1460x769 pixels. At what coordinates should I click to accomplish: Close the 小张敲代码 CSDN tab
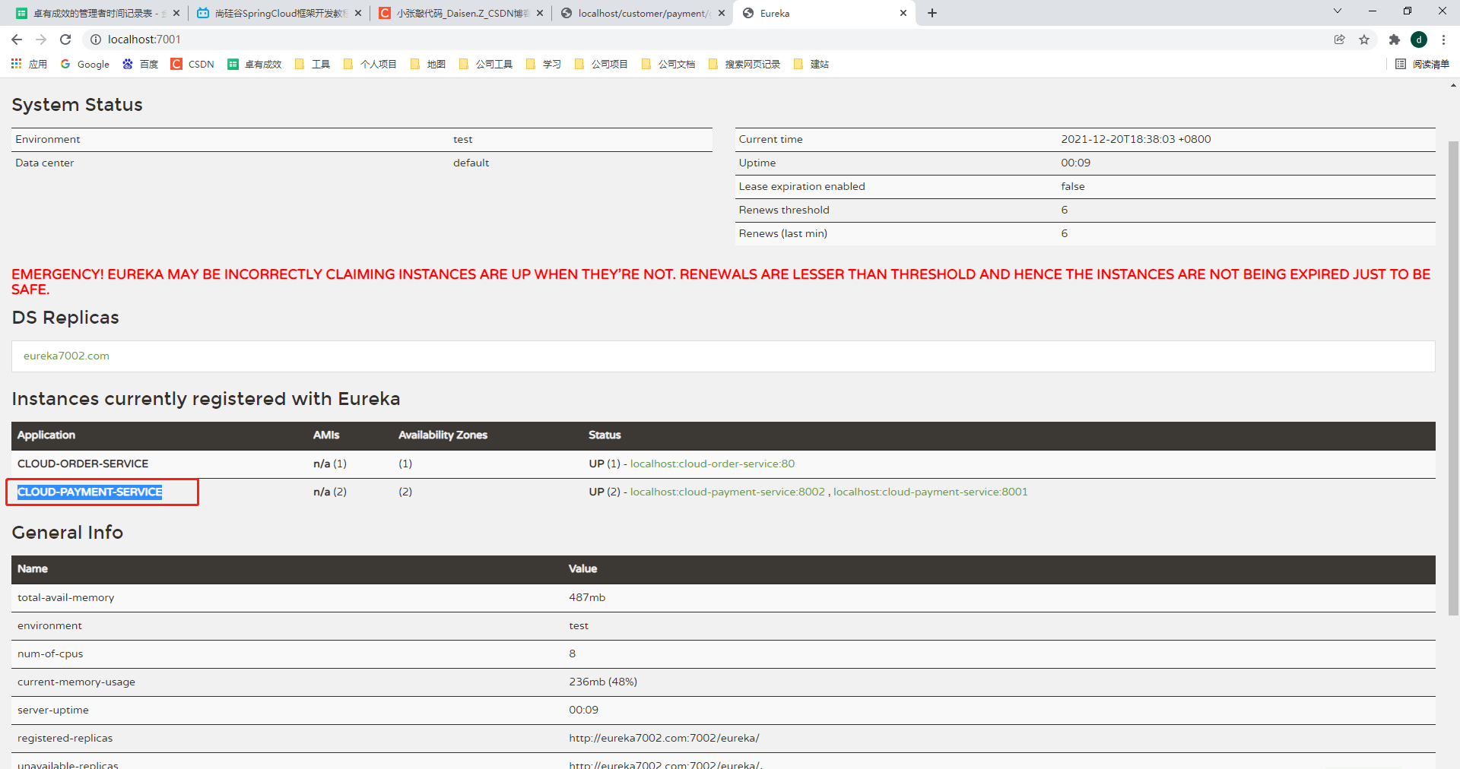[x=540, y=13]
